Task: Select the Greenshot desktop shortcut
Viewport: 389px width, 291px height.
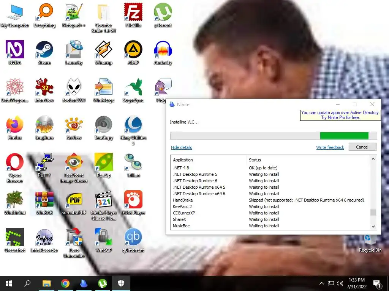Action: 15,240
